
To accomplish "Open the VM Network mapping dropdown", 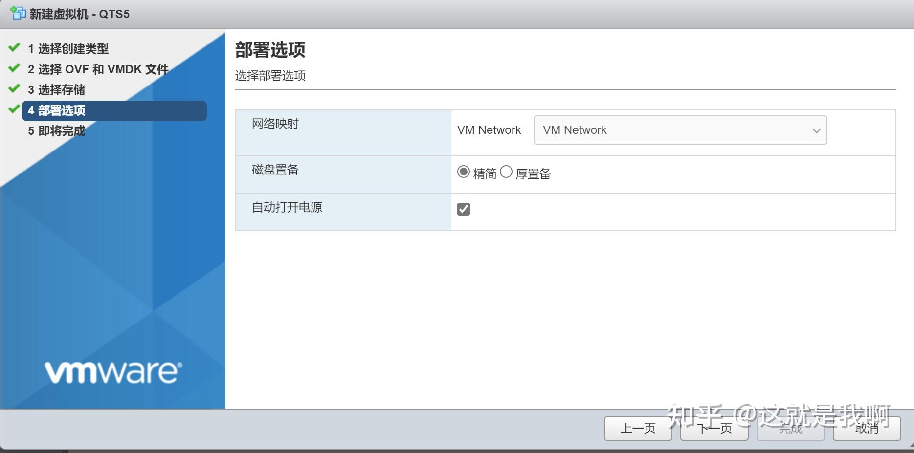I will tap(680, 130).
